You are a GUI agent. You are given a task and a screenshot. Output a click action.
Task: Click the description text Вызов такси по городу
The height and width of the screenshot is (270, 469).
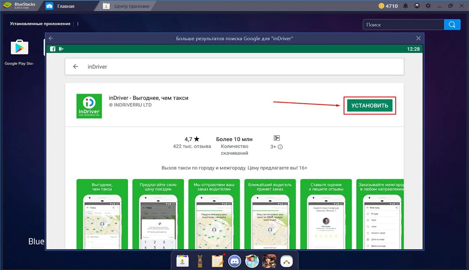(234, 168)
